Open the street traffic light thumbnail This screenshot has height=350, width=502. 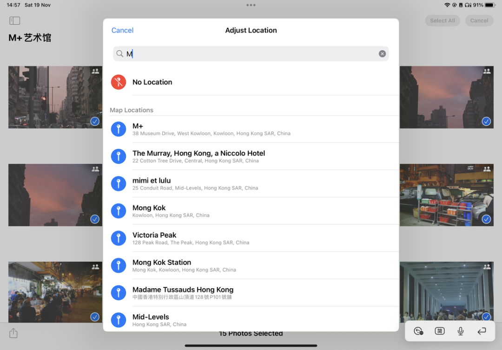(x=55, y=97)
